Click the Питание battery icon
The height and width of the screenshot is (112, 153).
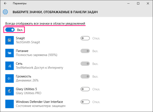click(9, 53)
